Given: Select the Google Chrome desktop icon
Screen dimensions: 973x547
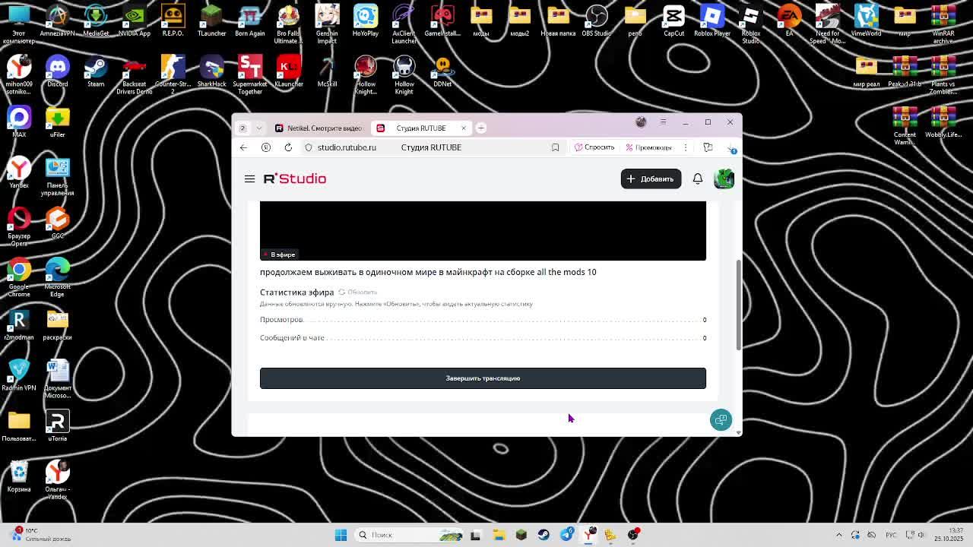Looking at the screenshot, I should coord(19,277).
